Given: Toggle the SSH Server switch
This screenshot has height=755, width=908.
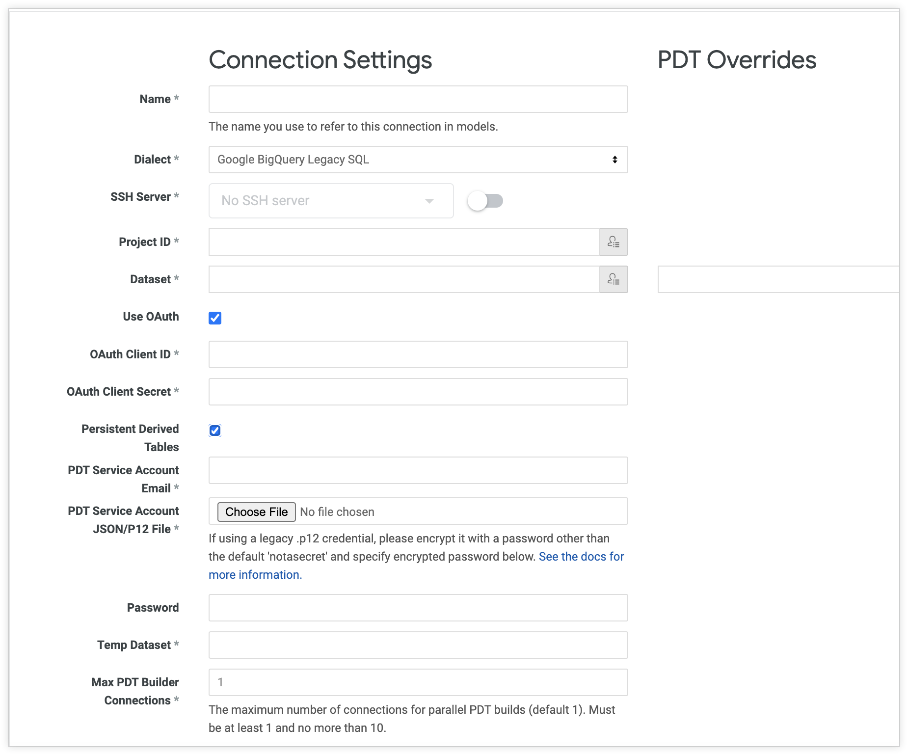Looking at the screenshot, I should point(485,201).
